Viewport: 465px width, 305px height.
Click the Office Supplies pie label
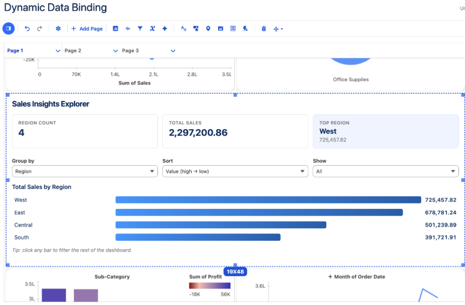[351, 79]
